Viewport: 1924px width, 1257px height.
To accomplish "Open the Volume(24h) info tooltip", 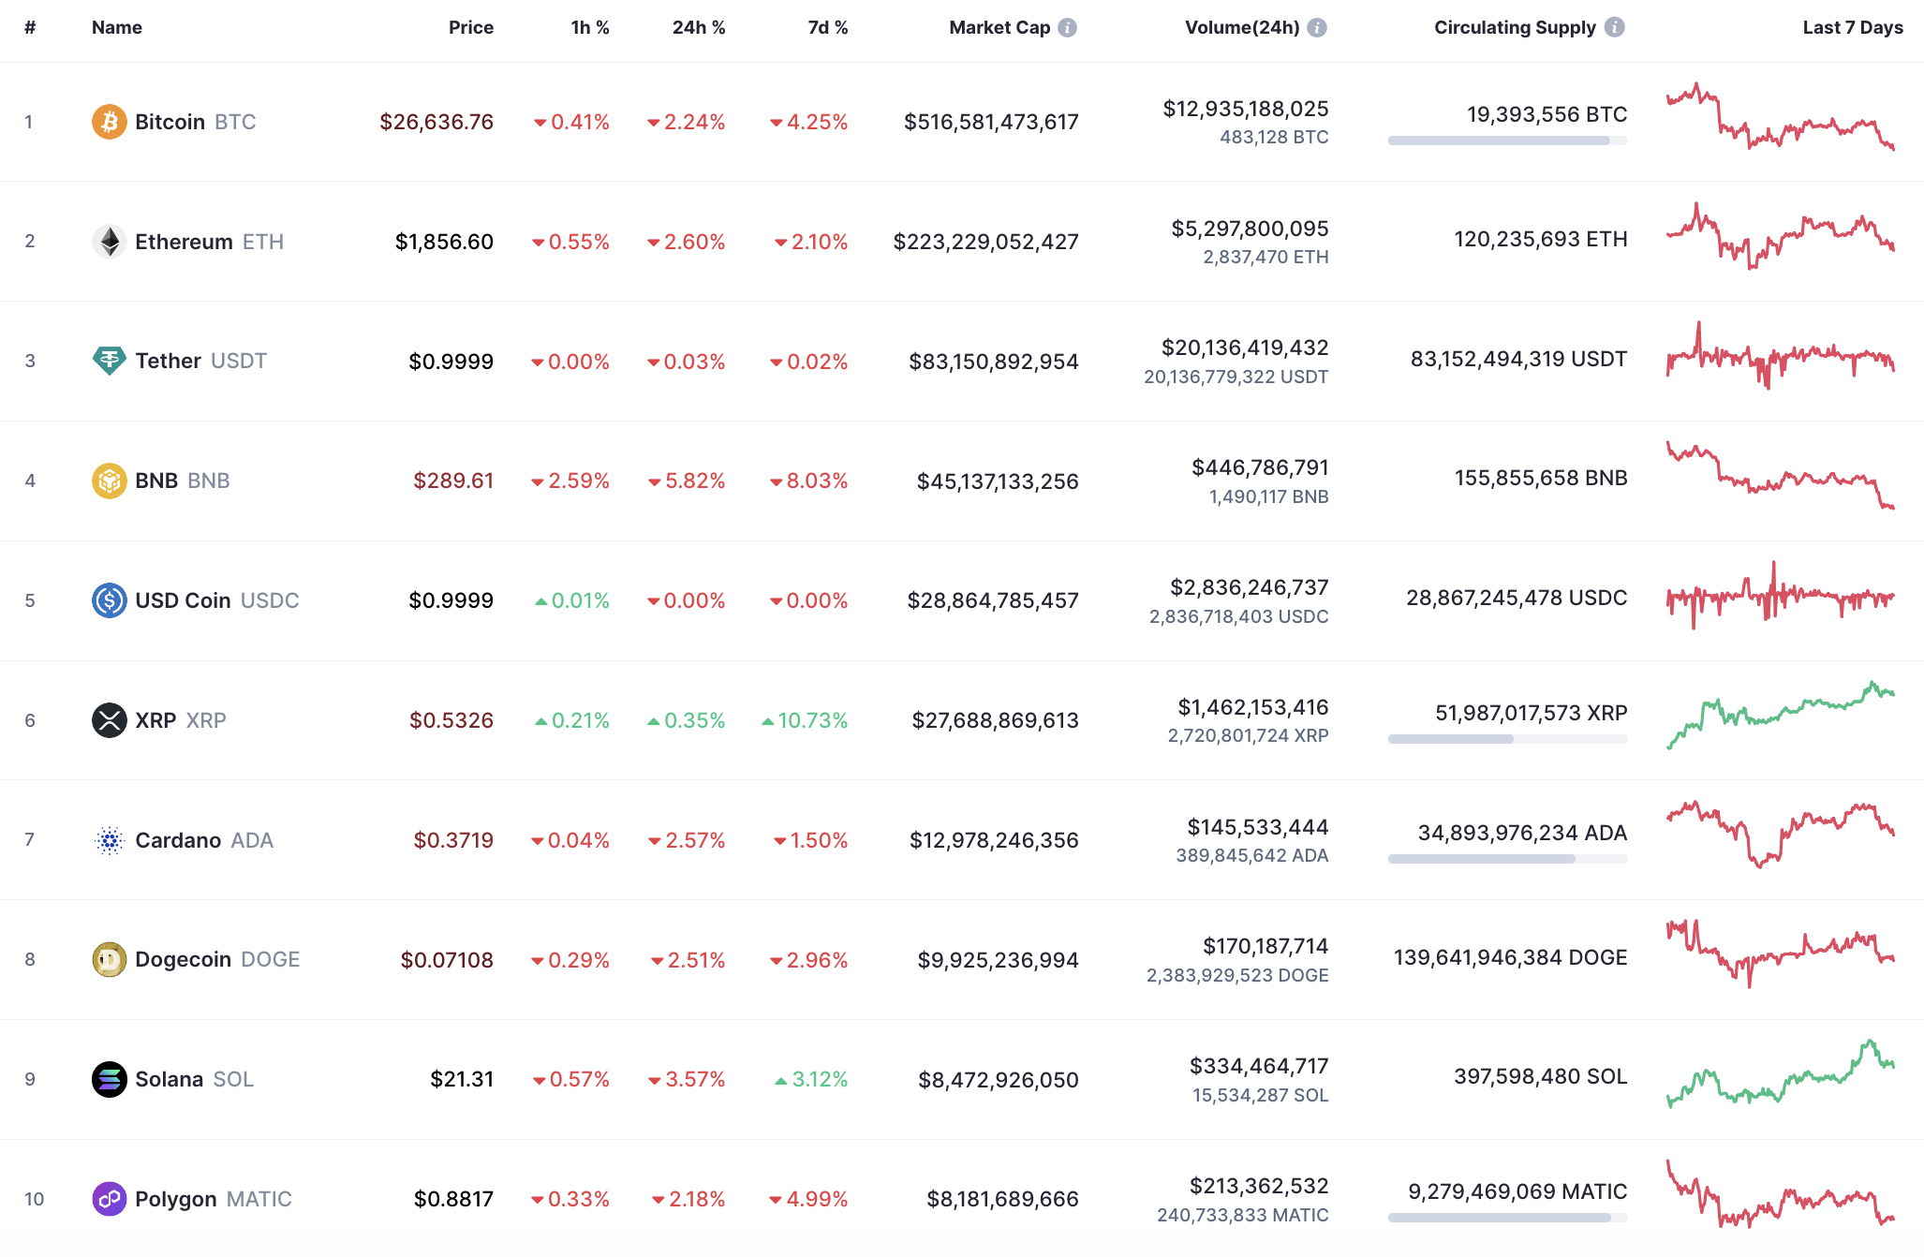I will tap(1319, 27).
